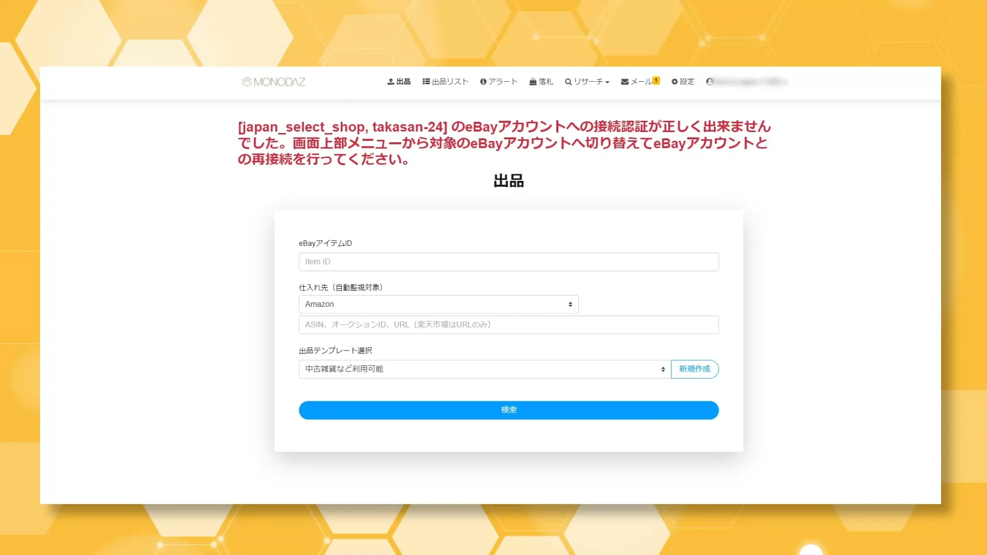Open the 出品 menu item
This screenshot has height=555, width=987.
click(x=399, y=82)
